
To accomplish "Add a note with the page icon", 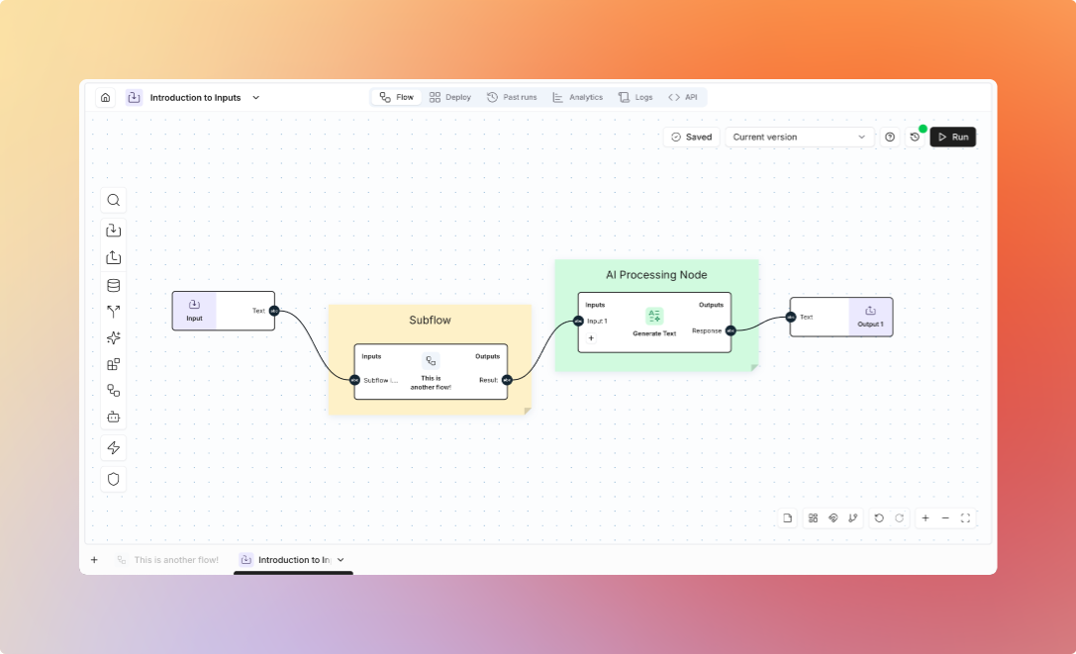I will coord(788,518).
